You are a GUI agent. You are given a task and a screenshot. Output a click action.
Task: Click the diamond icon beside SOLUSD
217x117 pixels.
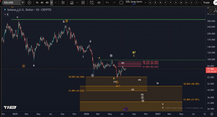[23, 3]
